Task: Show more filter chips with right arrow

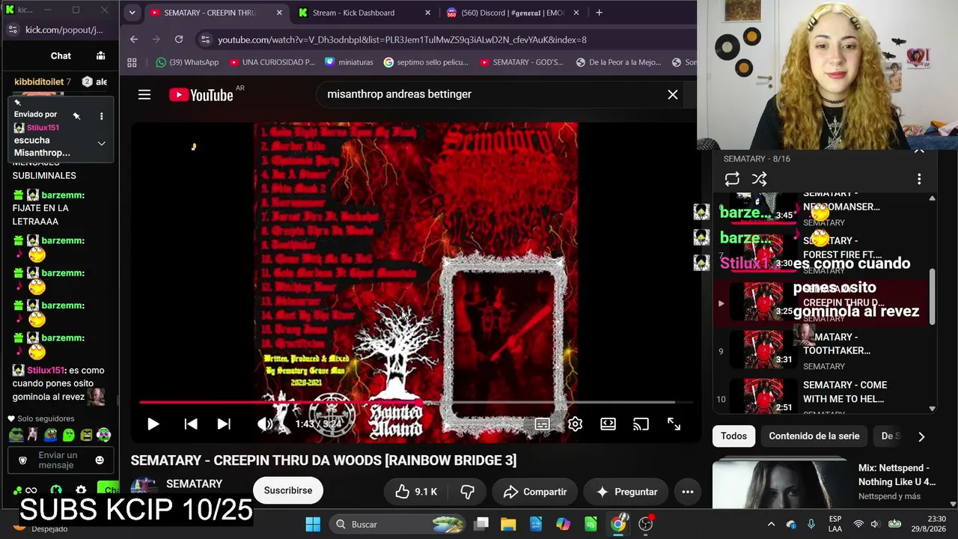Action: point(921,436)
